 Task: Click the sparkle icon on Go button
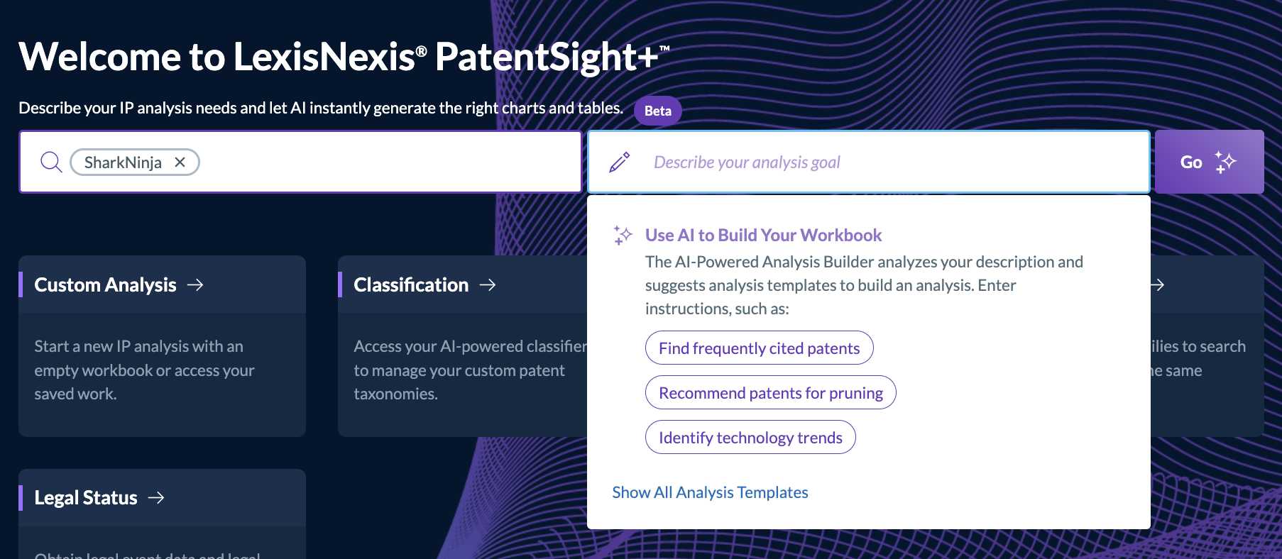click(1225, 162)
